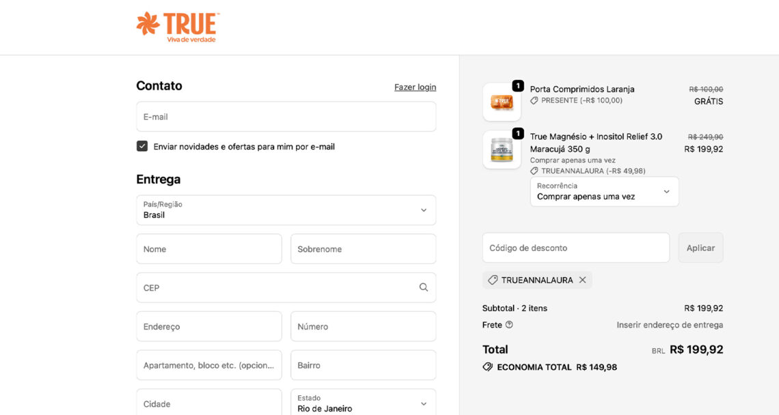Open the Estado dropdown

pyautogui.click(x=363, y=403)
